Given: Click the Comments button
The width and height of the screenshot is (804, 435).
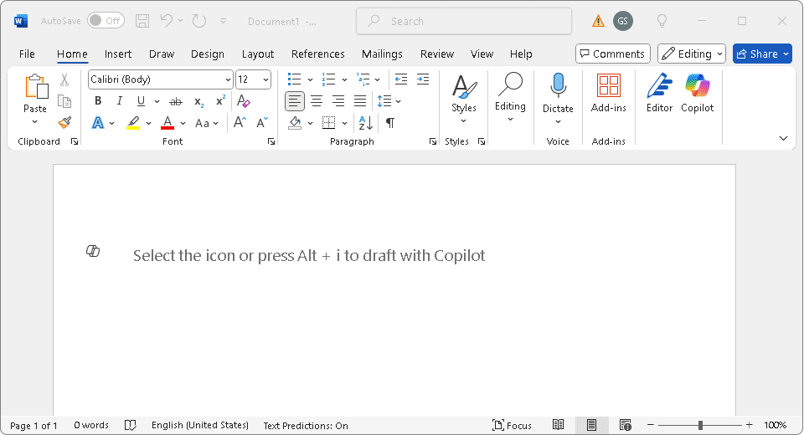Looking at the screenshot, I should click(612, 54).
